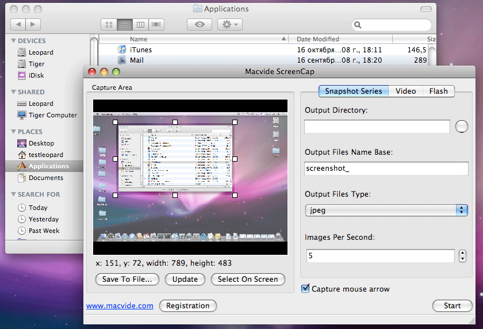Switch Finder to list view
The image size is (483, 329).
(125, 25)
